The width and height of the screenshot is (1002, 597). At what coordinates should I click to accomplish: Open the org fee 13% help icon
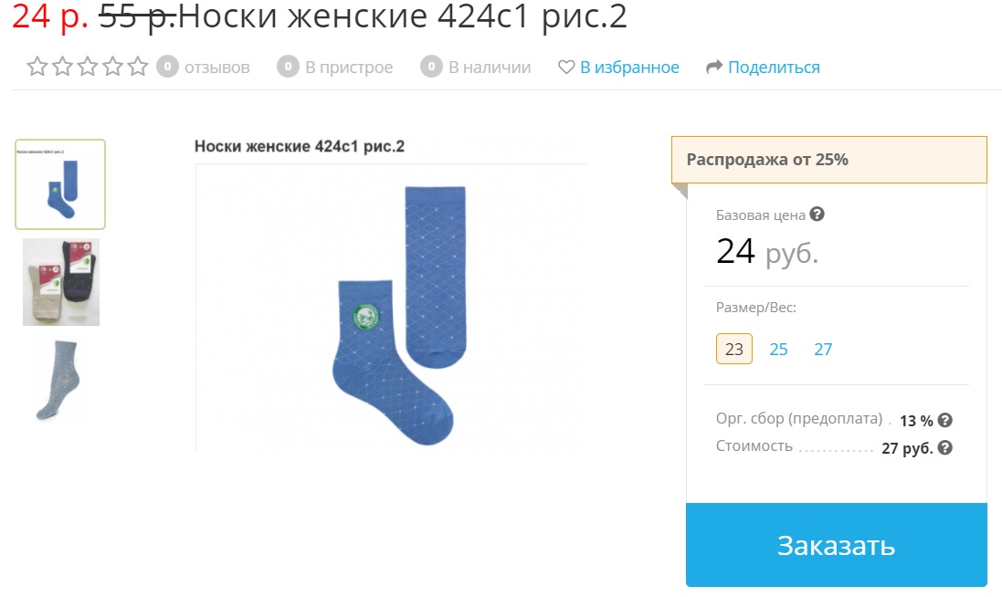(945, 420)
